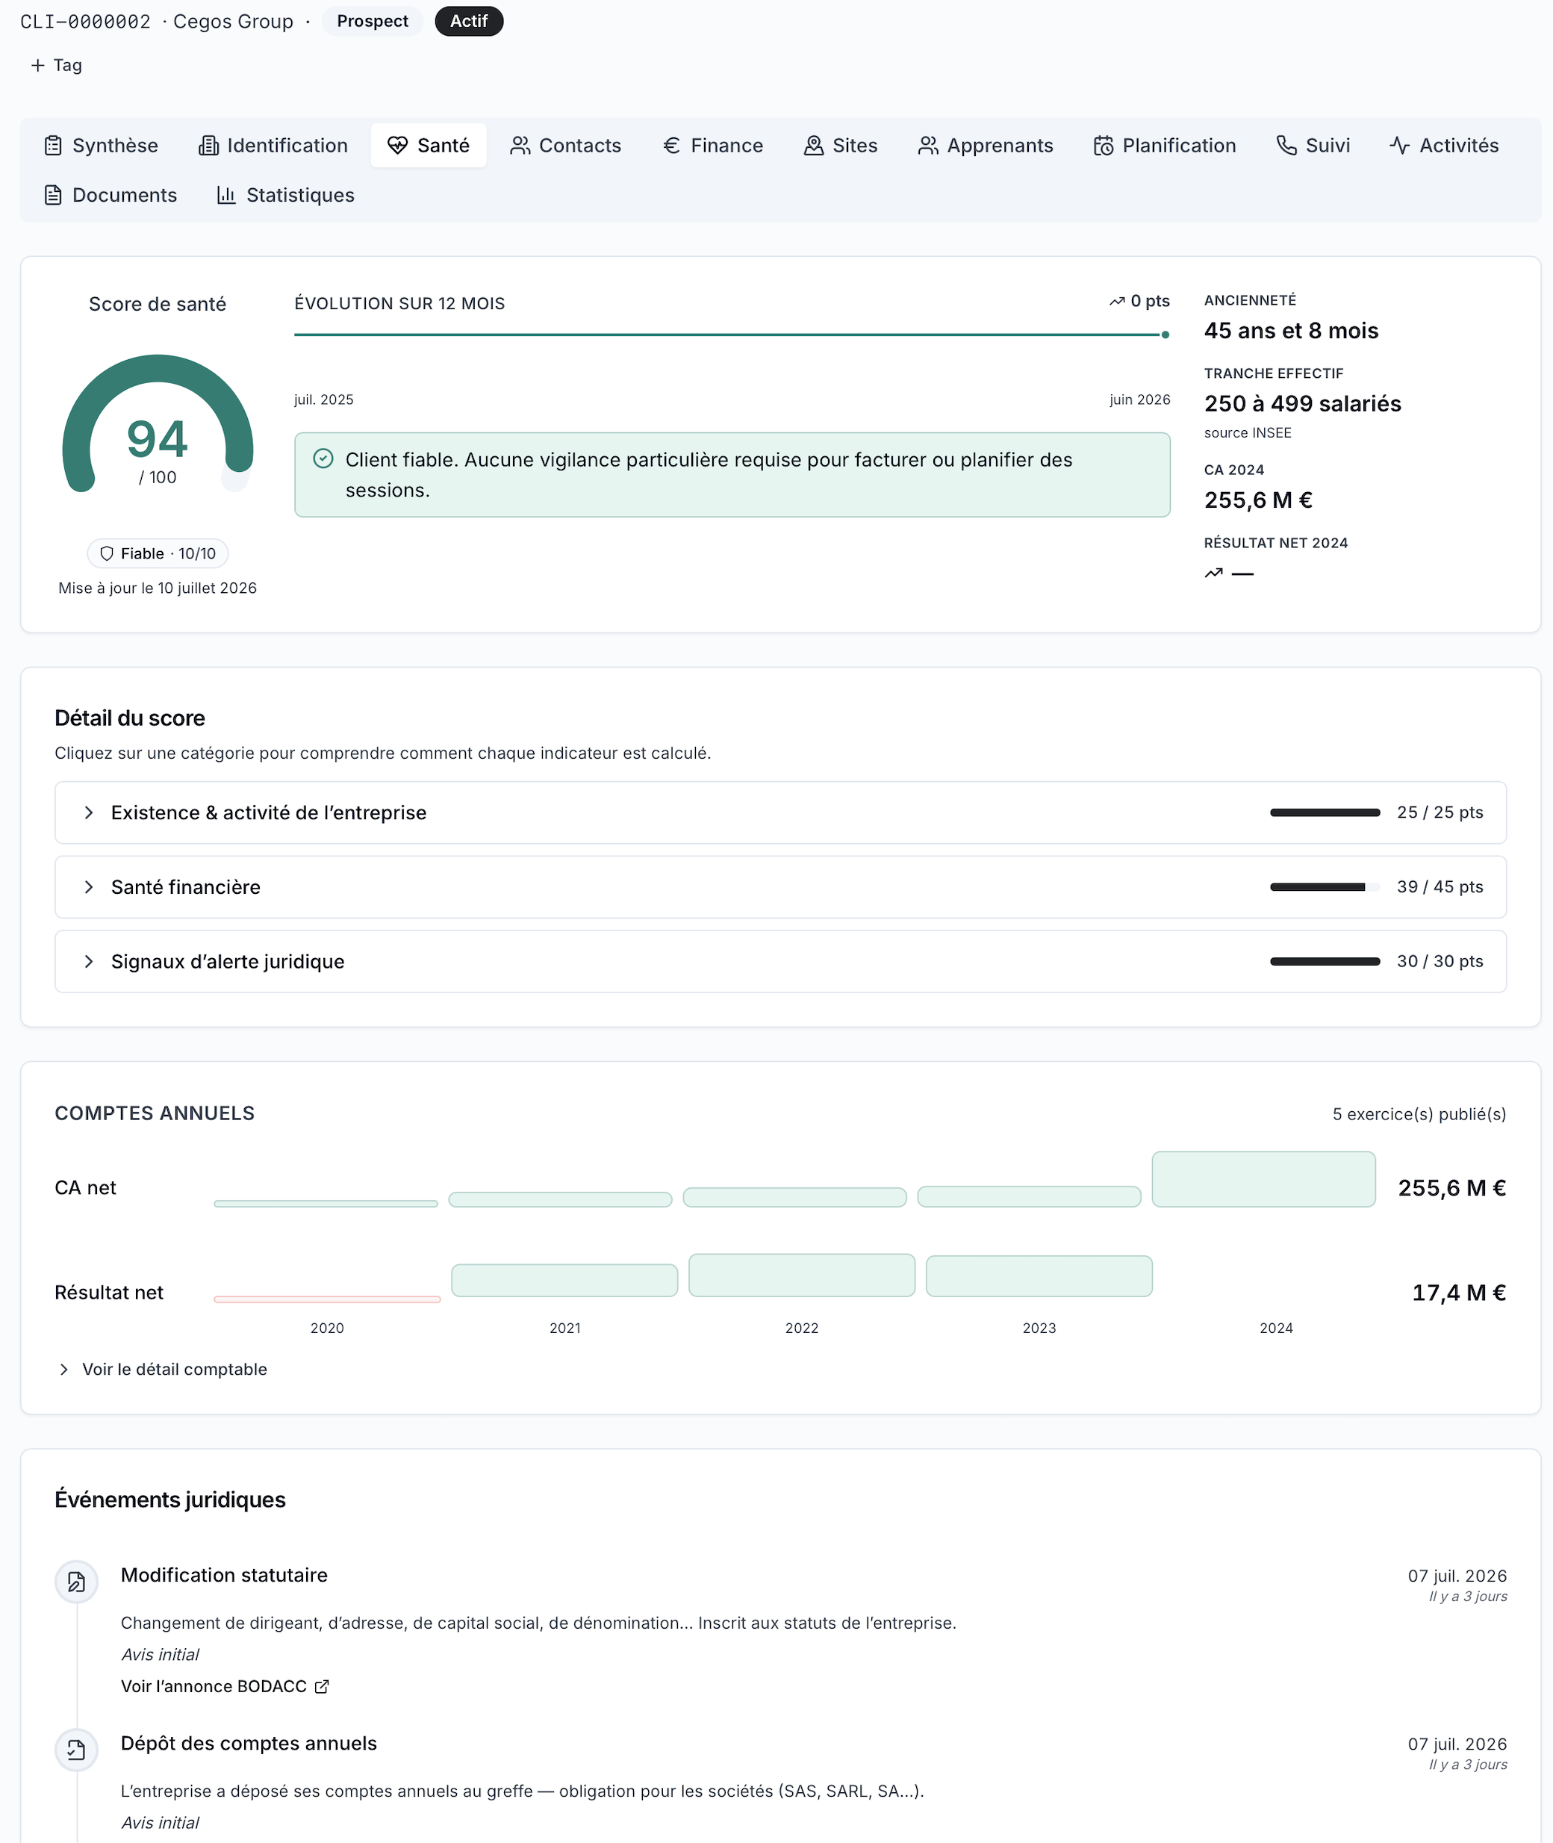Viewport: 1553px width, 1843px height.
Task: Click the Actif status badge
Action: tap(469, 21)
